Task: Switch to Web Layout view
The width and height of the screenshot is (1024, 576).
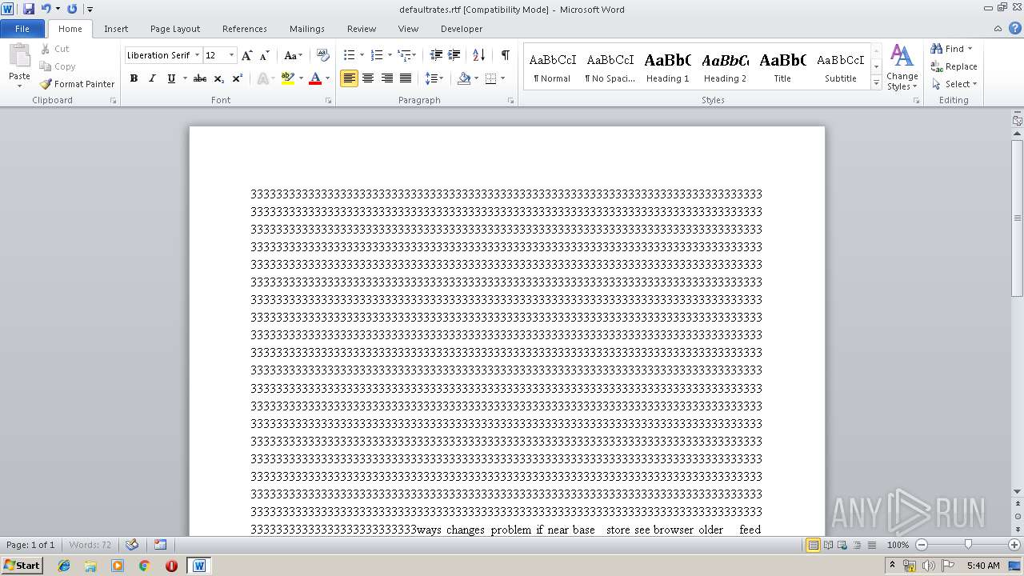Action: click(843, 545)
